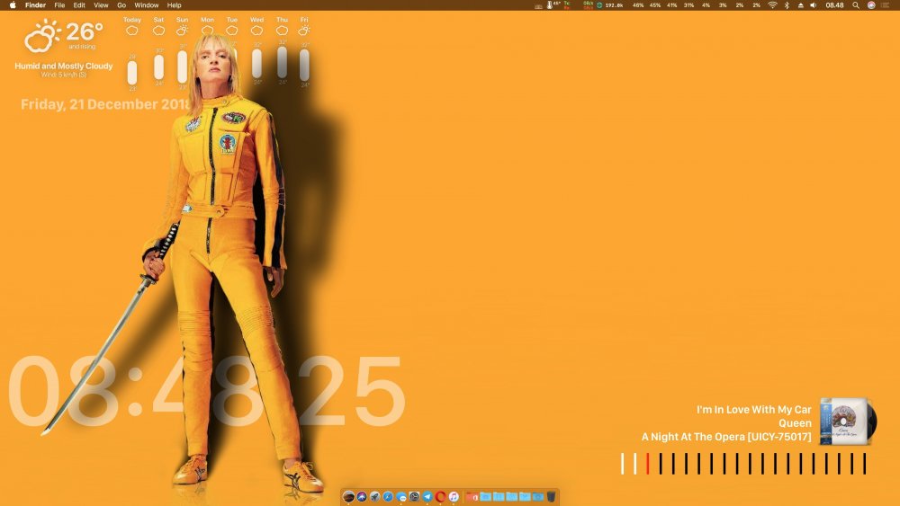900x506 pixels.
Task: Select the Sat forecast column
Action: pos(159,51)
